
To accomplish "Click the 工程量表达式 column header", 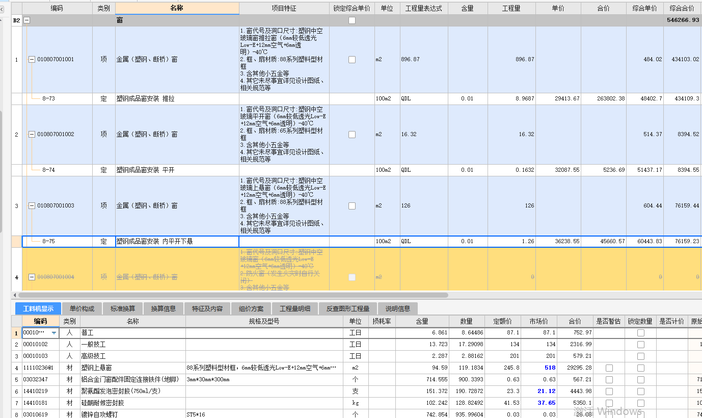I will click(x=424, y=9).
